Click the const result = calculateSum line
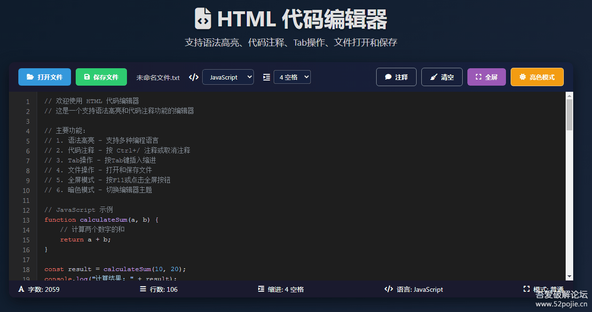 click(116, 269)
